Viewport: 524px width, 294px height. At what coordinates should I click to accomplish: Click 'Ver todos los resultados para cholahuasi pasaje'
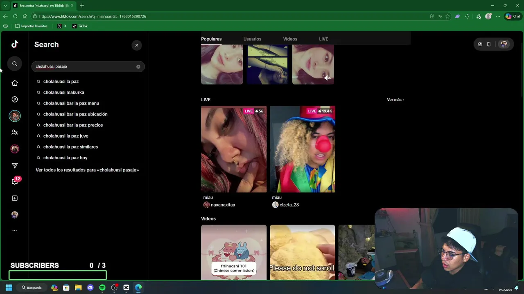click(87, 170)
